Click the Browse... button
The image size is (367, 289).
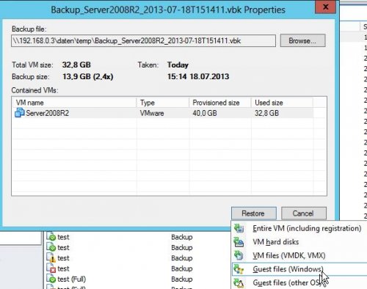pyautogui.click(x=302, y=40)
